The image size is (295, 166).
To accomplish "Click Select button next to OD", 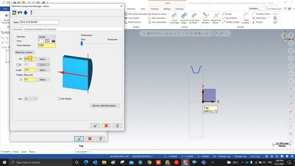I will coord(43,59).
